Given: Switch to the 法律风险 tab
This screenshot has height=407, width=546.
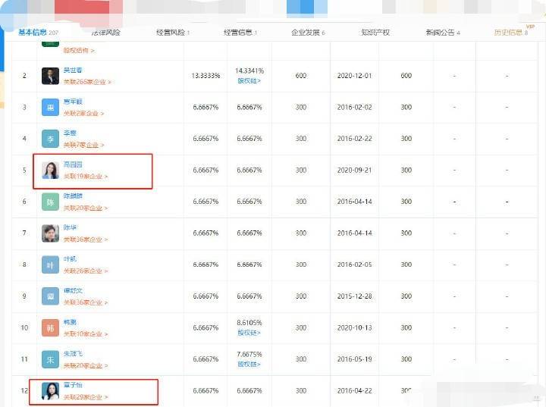Looking at the screenshot, I should pyautogui.click(x=106, y=33).
